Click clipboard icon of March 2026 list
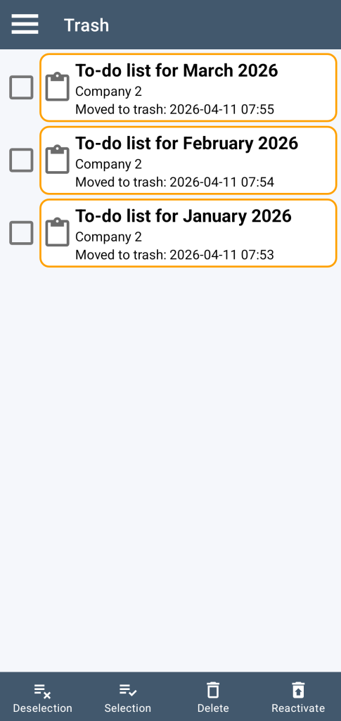 [58, 87]
